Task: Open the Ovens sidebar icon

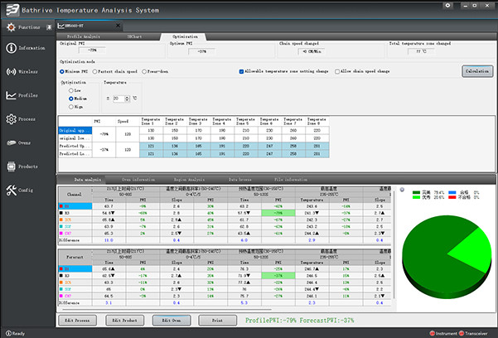Action: pyautogui.click(x=12, y=143)
